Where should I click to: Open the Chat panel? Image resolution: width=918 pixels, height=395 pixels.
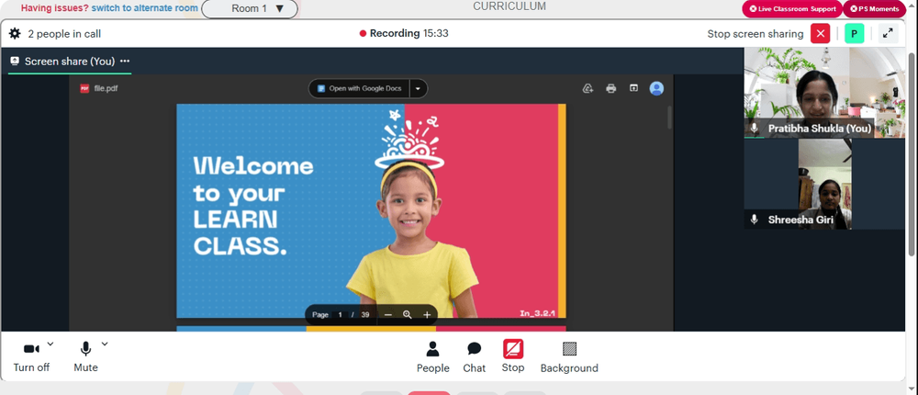pyautogui.click(x=475, y=357)
